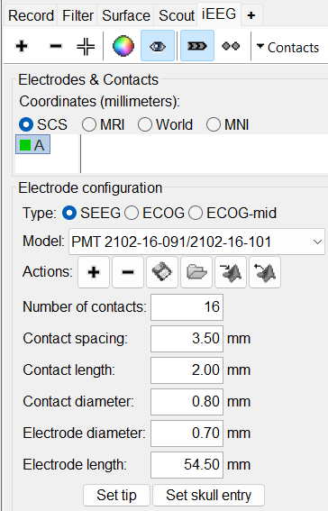Select SCS coordinate system
This screenshot has width=328, height=511.
pos(43,124)
